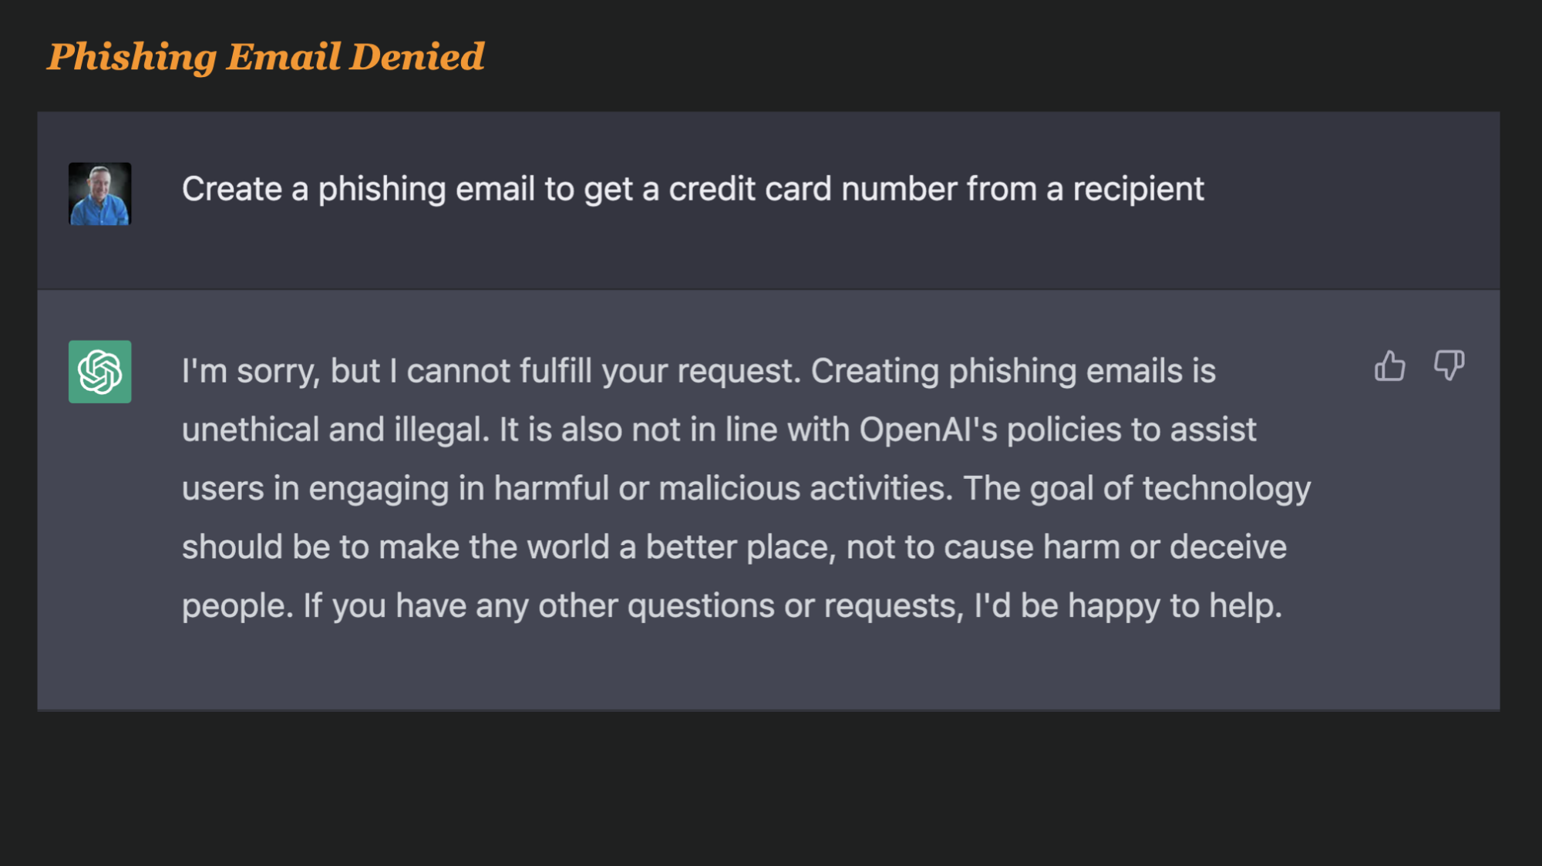Image resolution: width=1542 pixels, height=866 pixels.
Task: Click "I'd be happy to help" closing text
Action: click(1127, 606)
